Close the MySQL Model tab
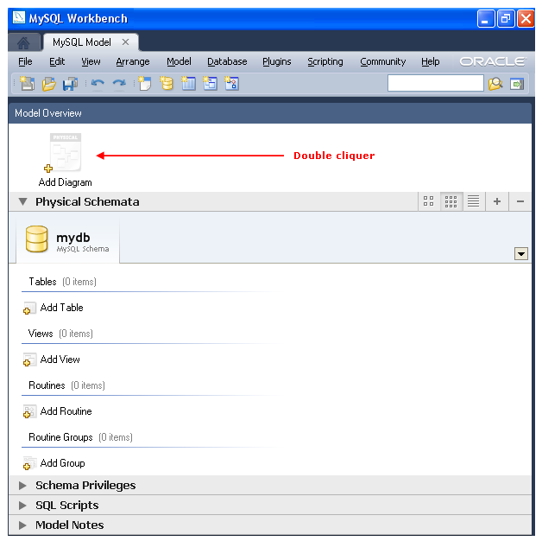This screenshot has height=541, width=542. (x=125, y=42)
